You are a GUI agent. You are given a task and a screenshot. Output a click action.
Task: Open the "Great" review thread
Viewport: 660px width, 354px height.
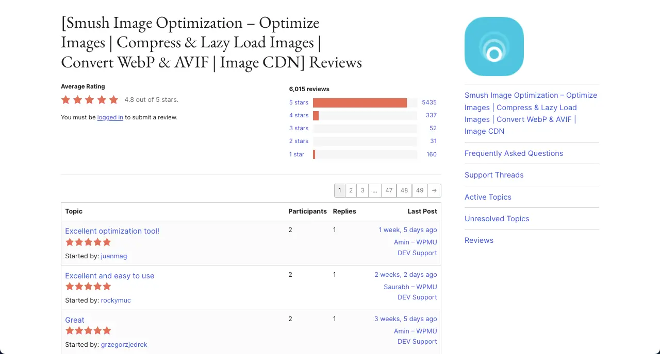pyautogui.click(x=74, y=320)
